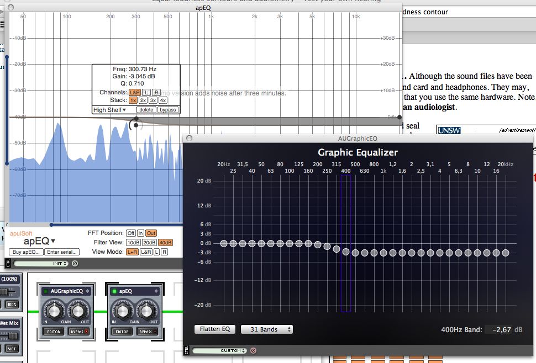This screenshot has width=536, height=363.
Task: Click the Enter serial... button
Action: point(62,252)
